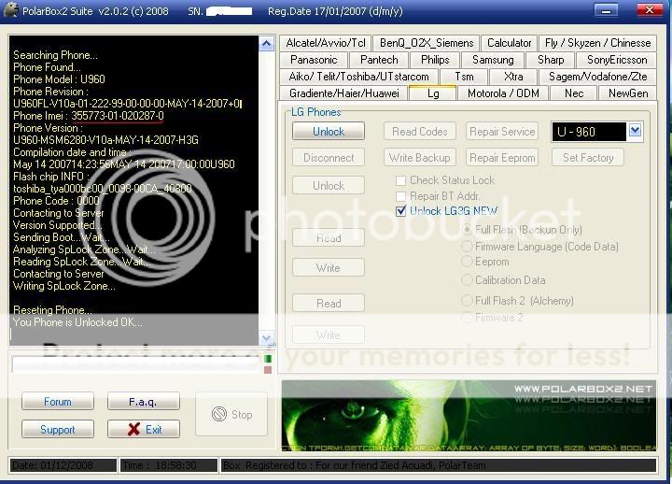Click 'You Phone is Unlocked OK...' log line
The height and width of the screenshot is (484, 672).
77,322
